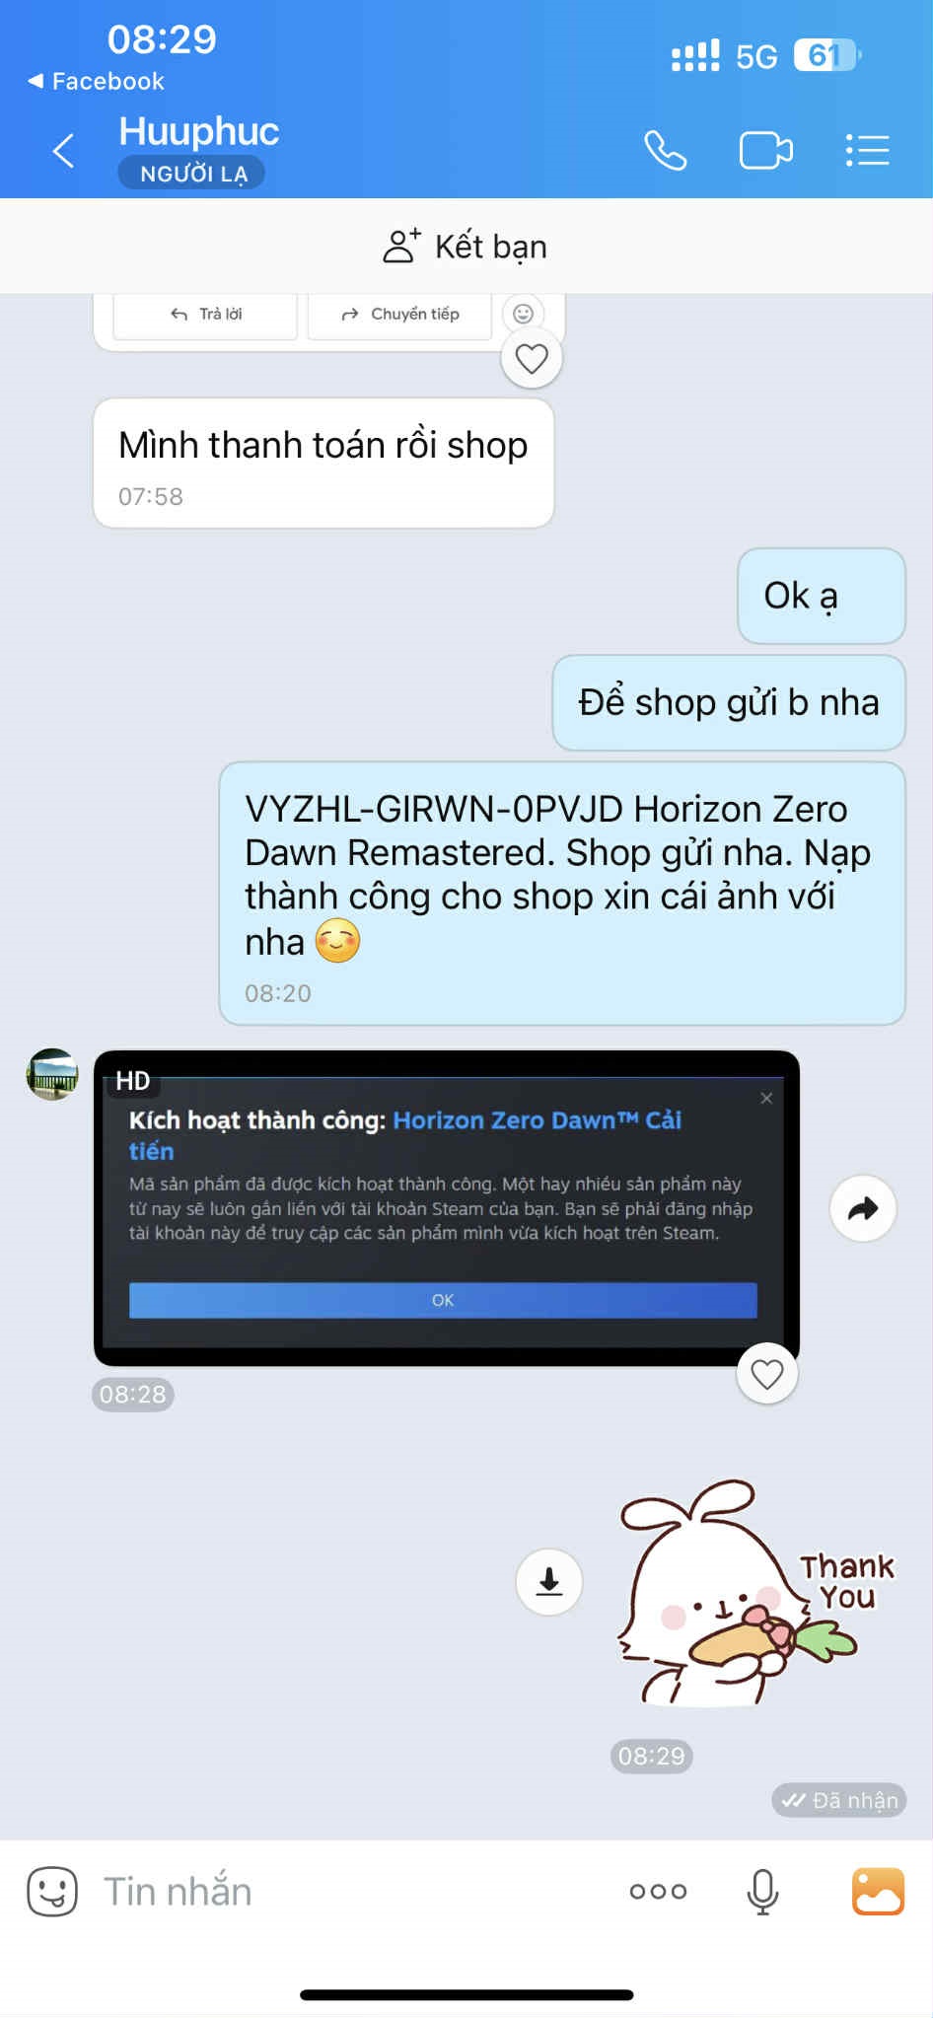This screenshot has height=2018, width=933.
Task: Focus the Tin nhắn message field
Action: (355, 1891)
